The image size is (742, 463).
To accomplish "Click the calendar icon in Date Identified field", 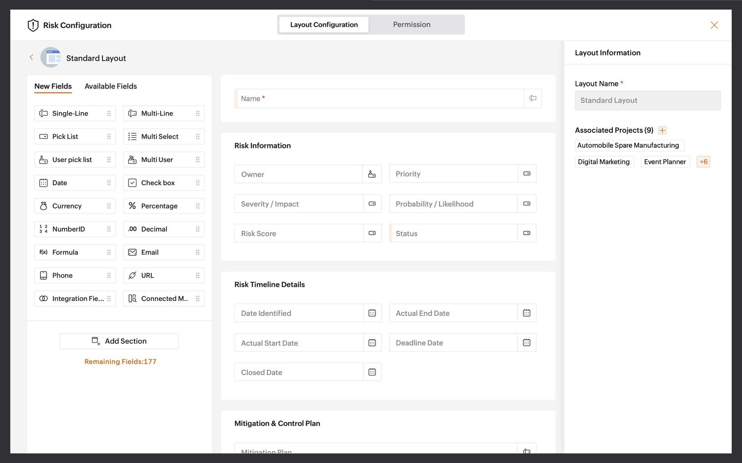I will 372,313.
